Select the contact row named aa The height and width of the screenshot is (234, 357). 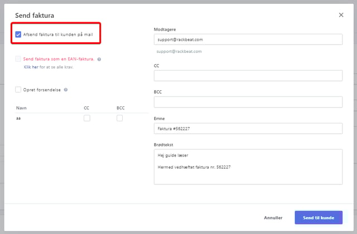(18, 118)
